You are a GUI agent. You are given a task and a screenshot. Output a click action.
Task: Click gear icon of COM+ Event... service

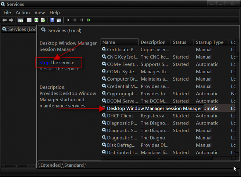click(104, 64)
